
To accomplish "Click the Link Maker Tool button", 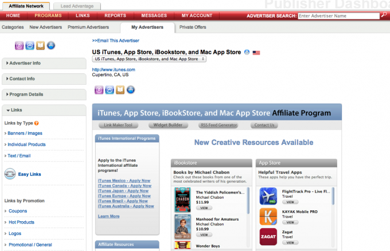I will point(118,125).
